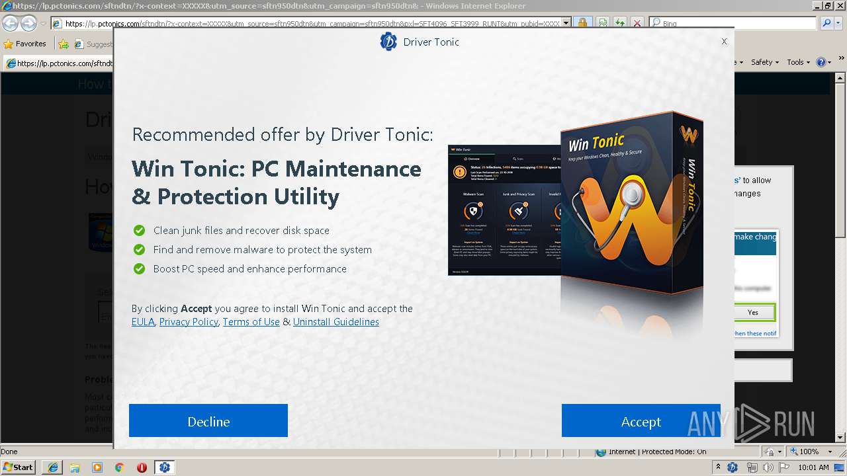
Task: Expand the address bar dropdown arrow
Action: [566, 23]
